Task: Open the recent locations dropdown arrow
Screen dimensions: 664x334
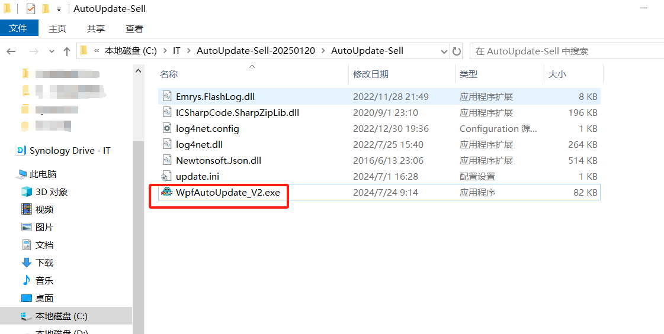Action: pos(52,51)
